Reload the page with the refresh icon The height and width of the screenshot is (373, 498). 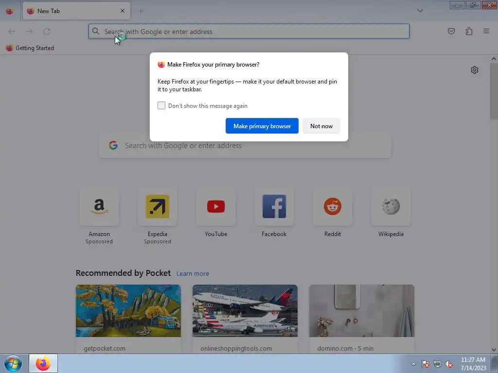(x=47, y=31)
